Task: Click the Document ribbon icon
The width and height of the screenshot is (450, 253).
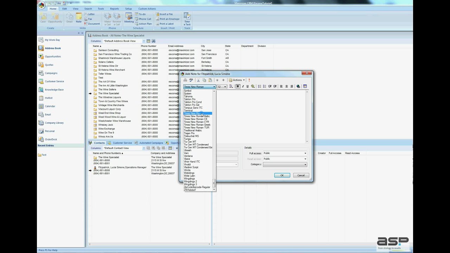Action: [x=92, y=24]
